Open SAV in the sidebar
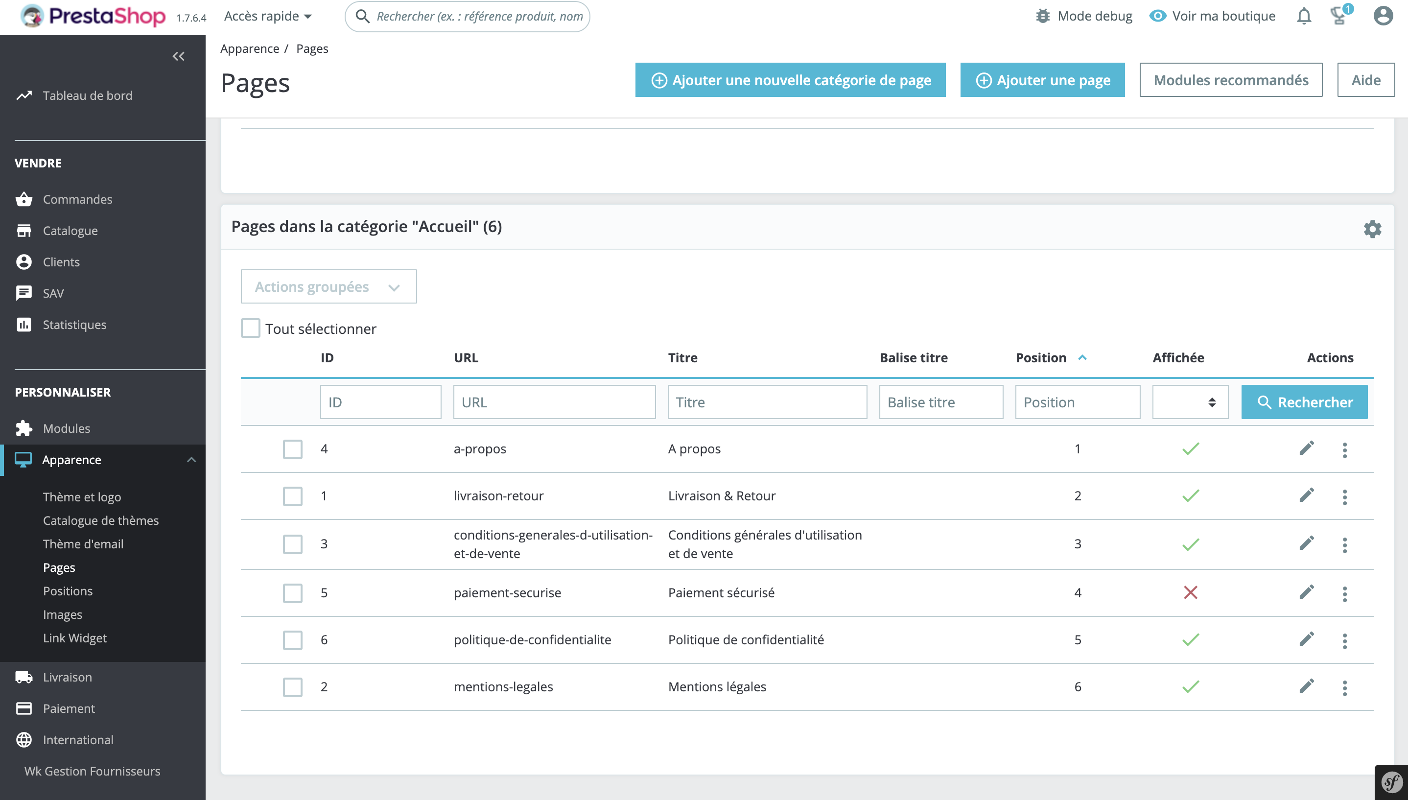Viewport: 1408px width, 800px height. [x=53, y=293]
